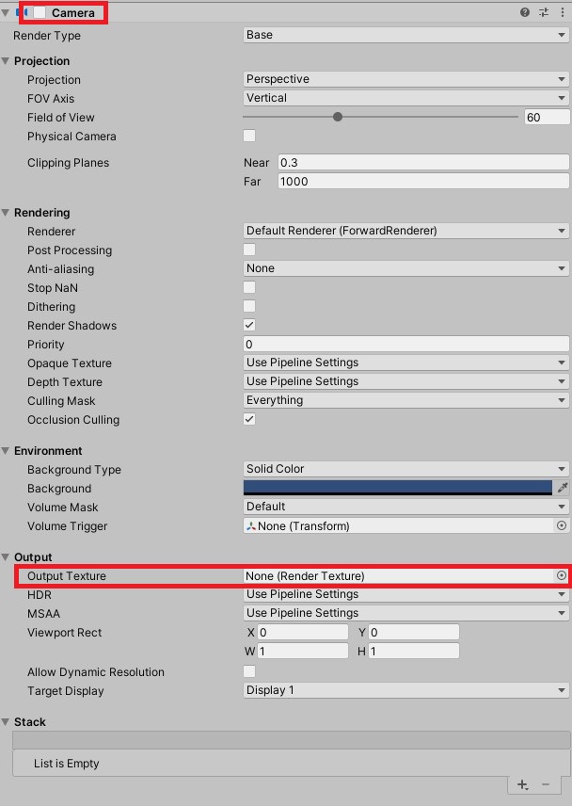Click the Priority input field
Viewport: 572px width, 806px height.
tap(405, 344)
